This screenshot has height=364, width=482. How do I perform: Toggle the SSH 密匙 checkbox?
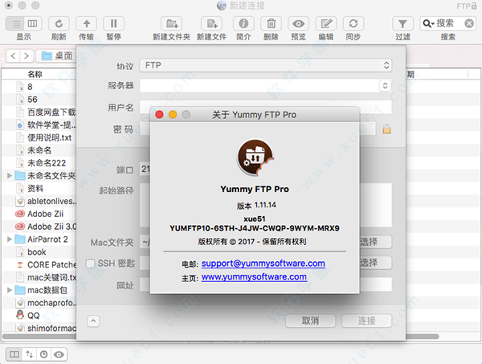point(90,264)
